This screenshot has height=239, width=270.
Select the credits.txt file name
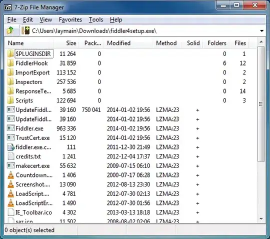point(28,156)
